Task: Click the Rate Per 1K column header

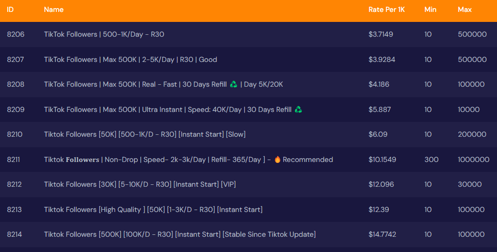Action: (387, 10)
